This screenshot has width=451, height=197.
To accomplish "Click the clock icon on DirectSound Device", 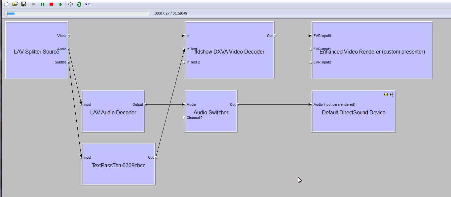I will [386, 95].
